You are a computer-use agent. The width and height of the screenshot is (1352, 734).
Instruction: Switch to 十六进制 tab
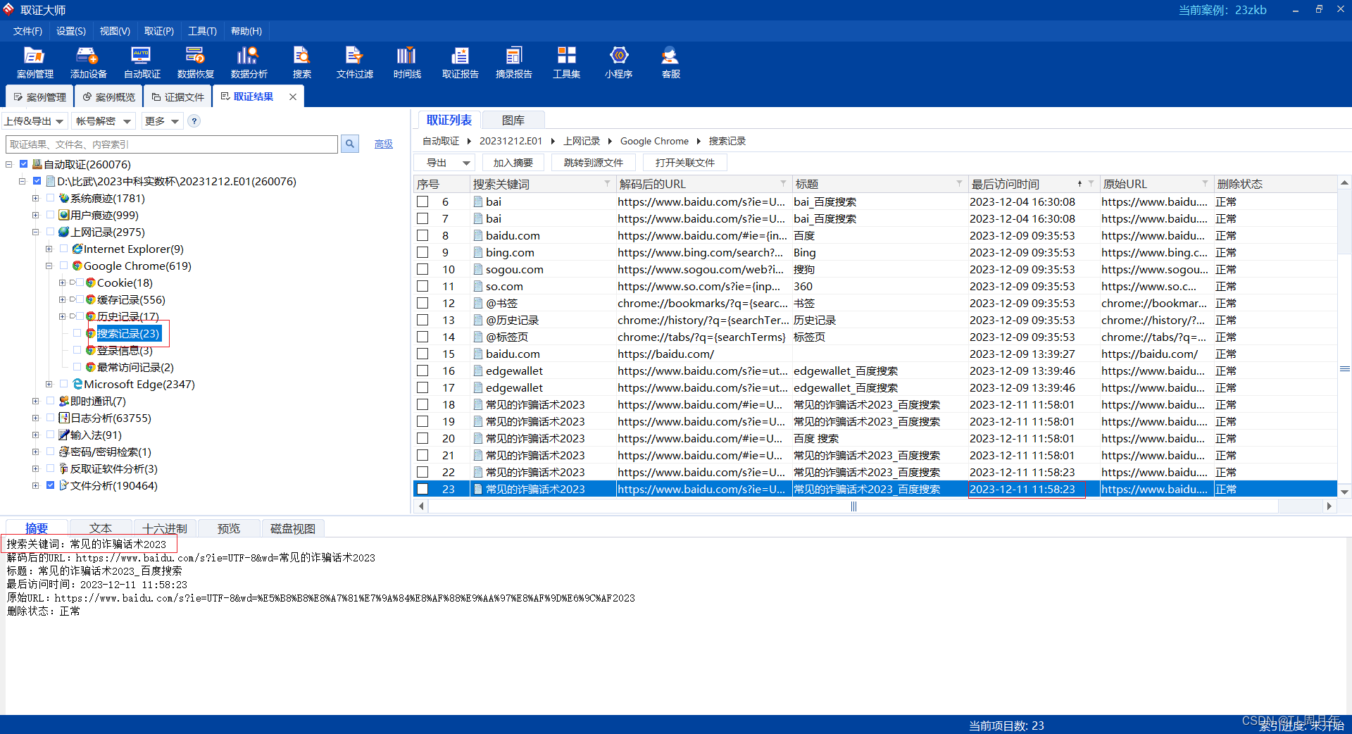(x=165, y=528)
